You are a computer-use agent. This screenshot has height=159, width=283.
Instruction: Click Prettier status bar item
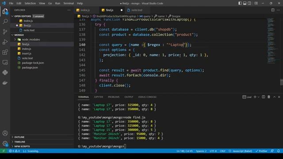261,151
